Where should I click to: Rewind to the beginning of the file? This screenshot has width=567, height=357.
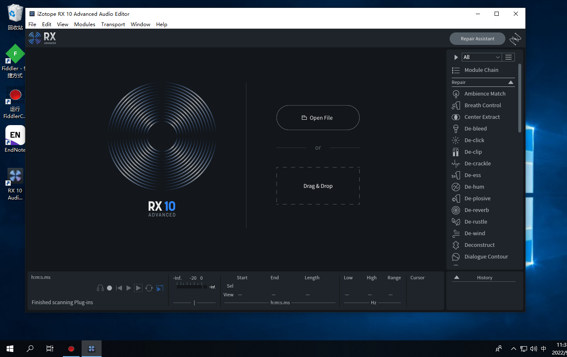pos(119,288)
